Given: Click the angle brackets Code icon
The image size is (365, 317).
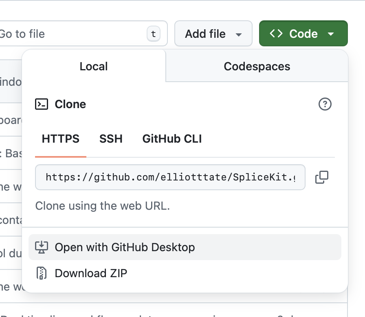Looking at the screenshot, I should coord(276,34).
